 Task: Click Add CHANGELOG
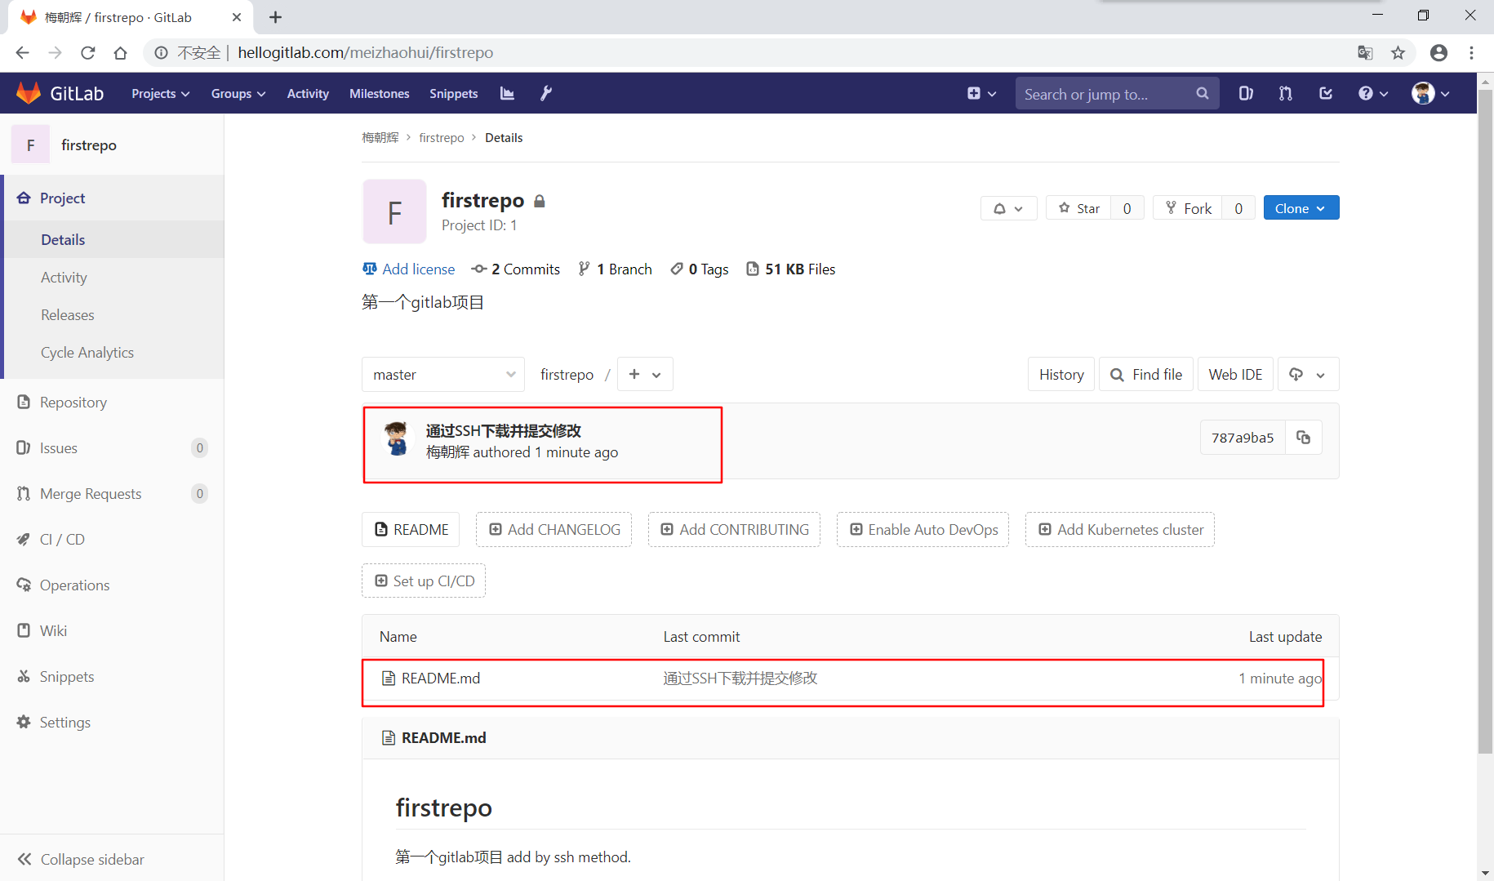(x=554, y=529)
